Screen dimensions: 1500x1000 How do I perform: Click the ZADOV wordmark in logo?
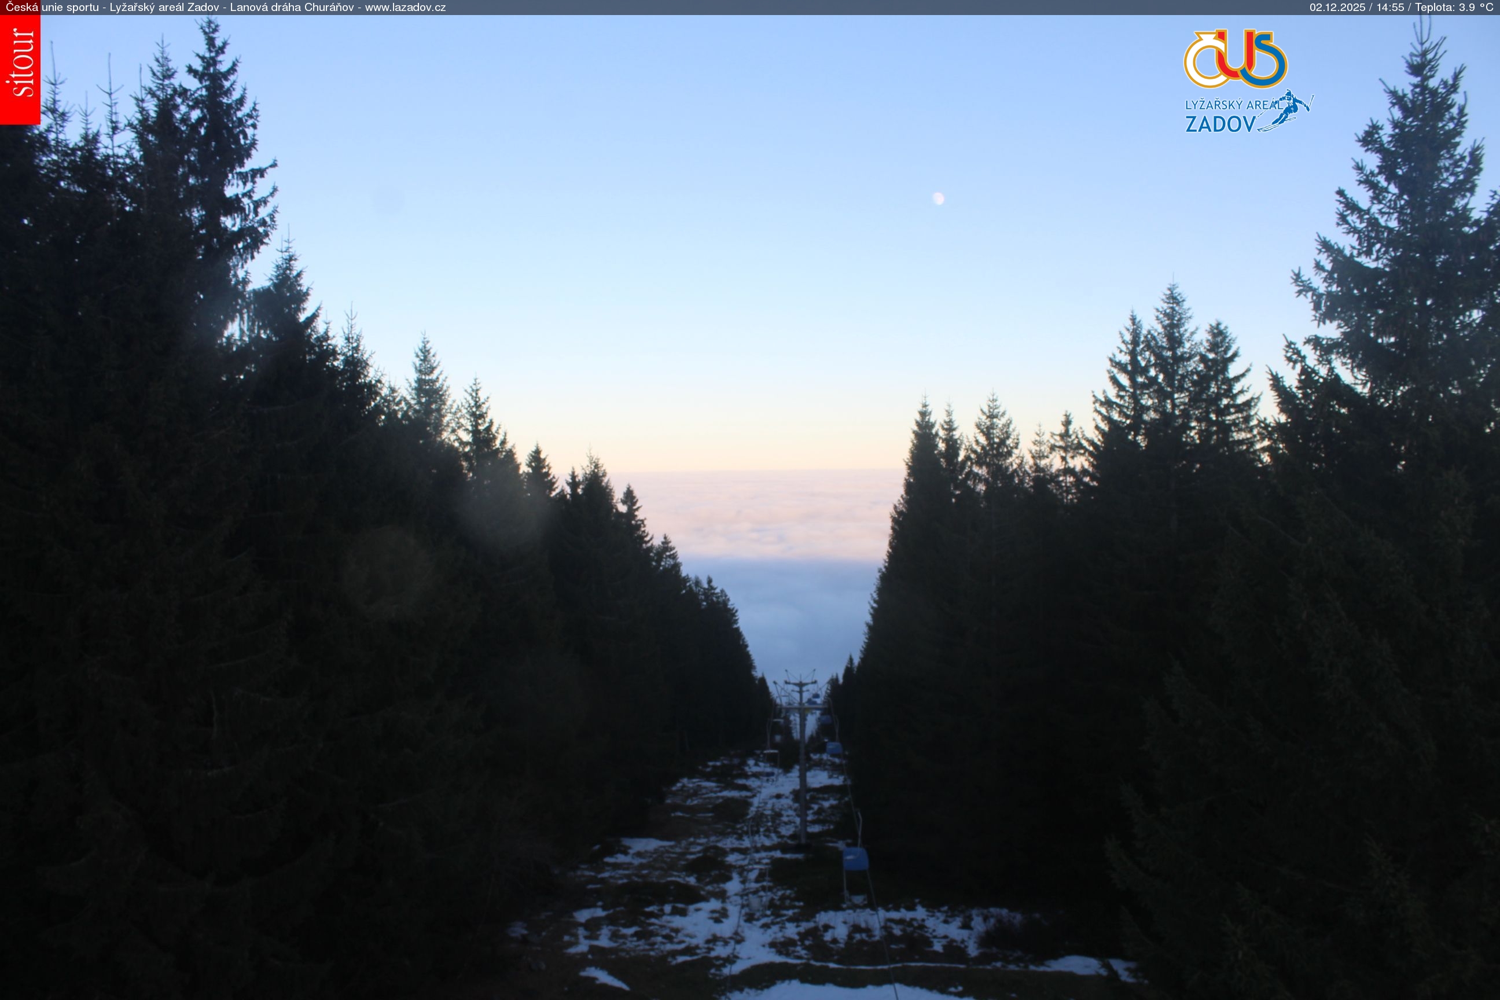click(1219, 124)
